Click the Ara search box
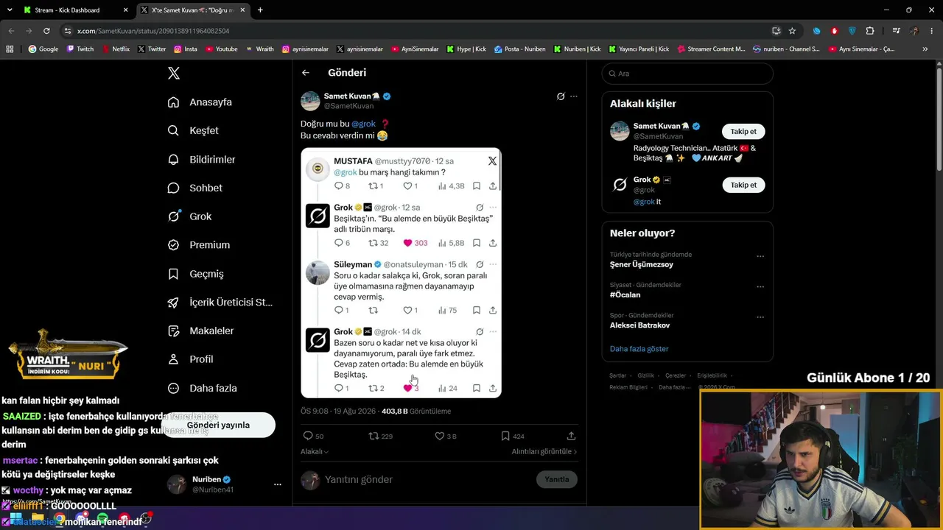Viewport: 943px width, 530px height. 687,74
